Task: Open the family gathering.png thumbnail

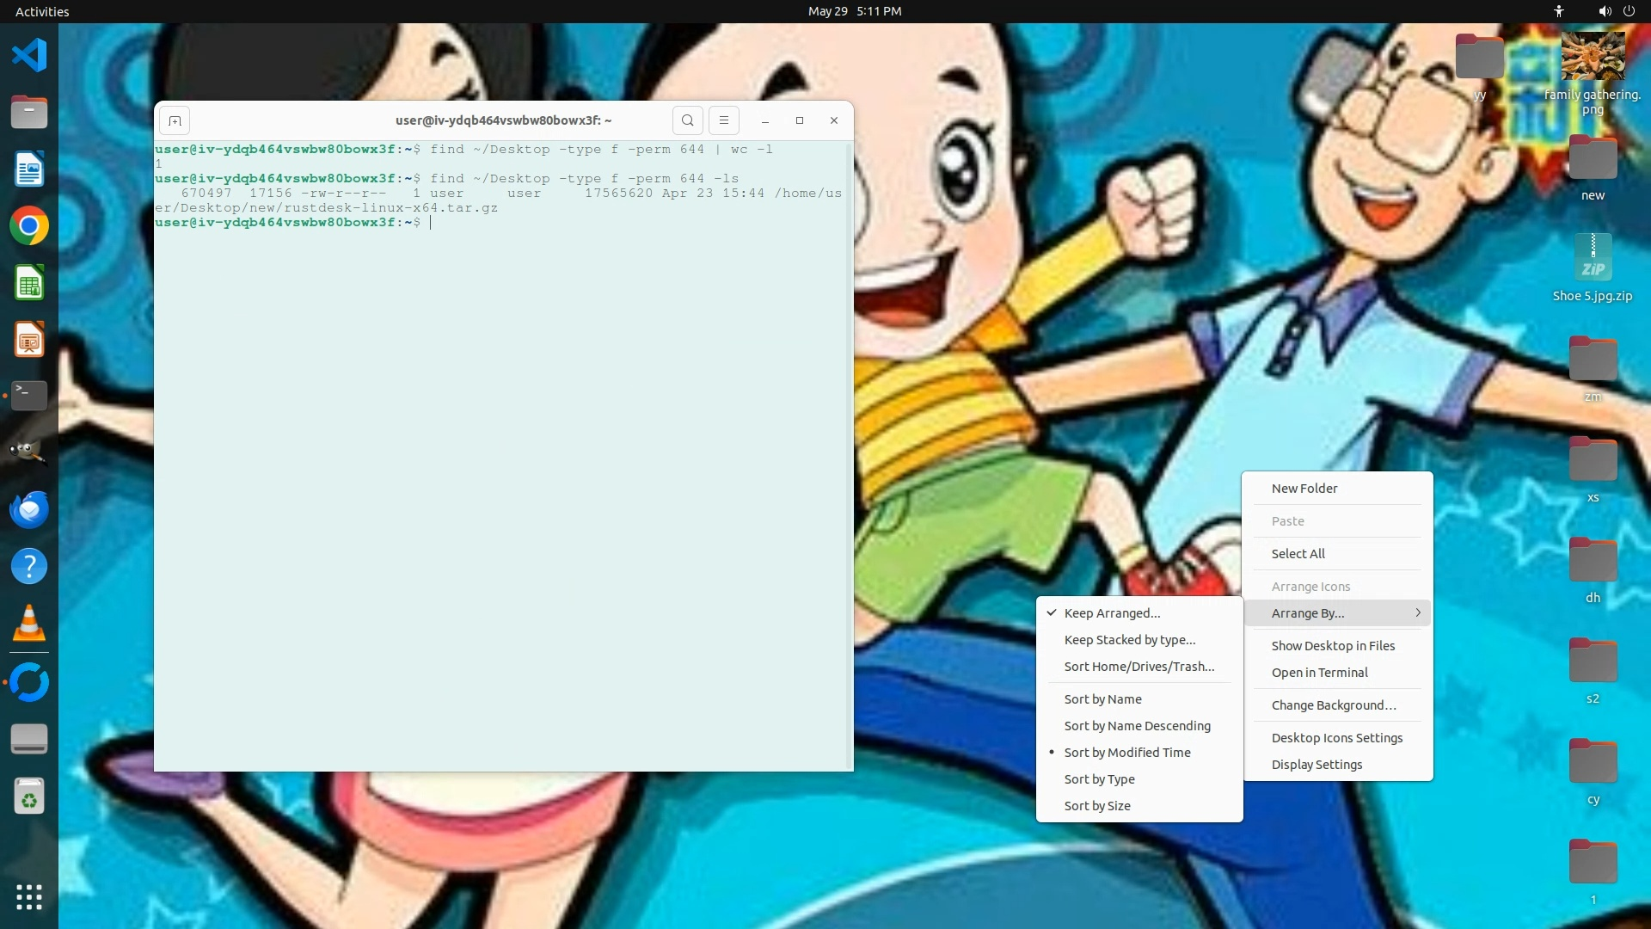Action: pyautogui.click(x=1593, y=57)
